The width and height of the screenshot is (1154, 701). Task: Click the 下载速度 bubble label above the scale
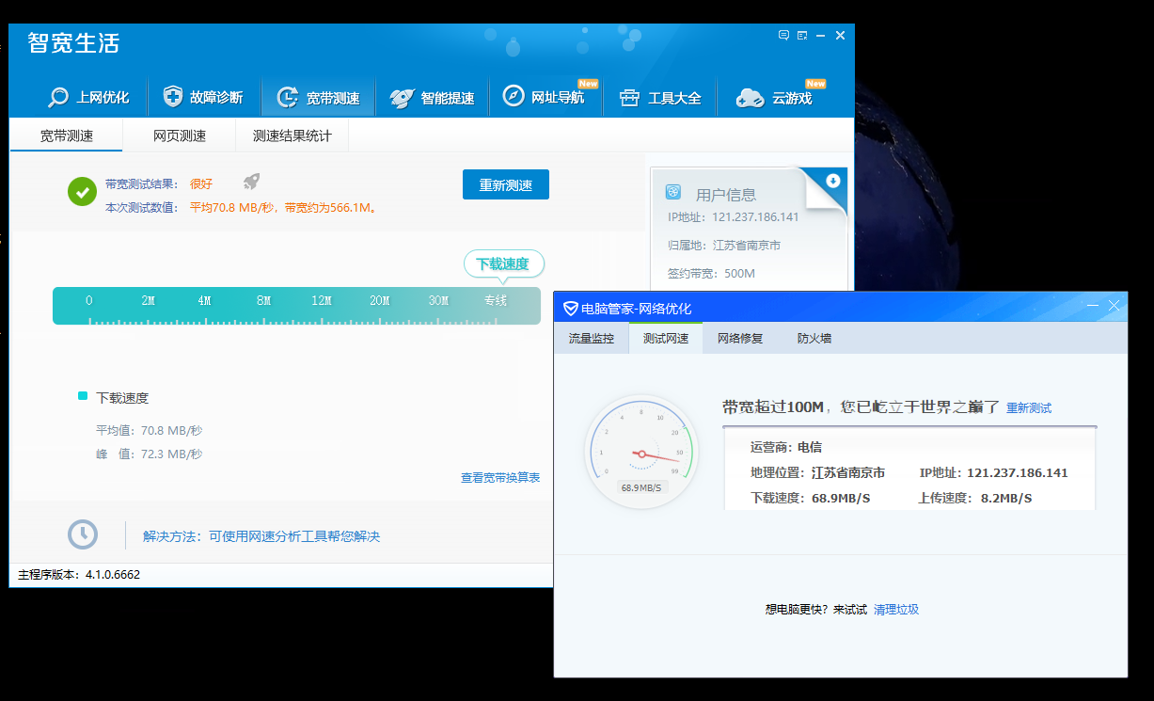503,264
